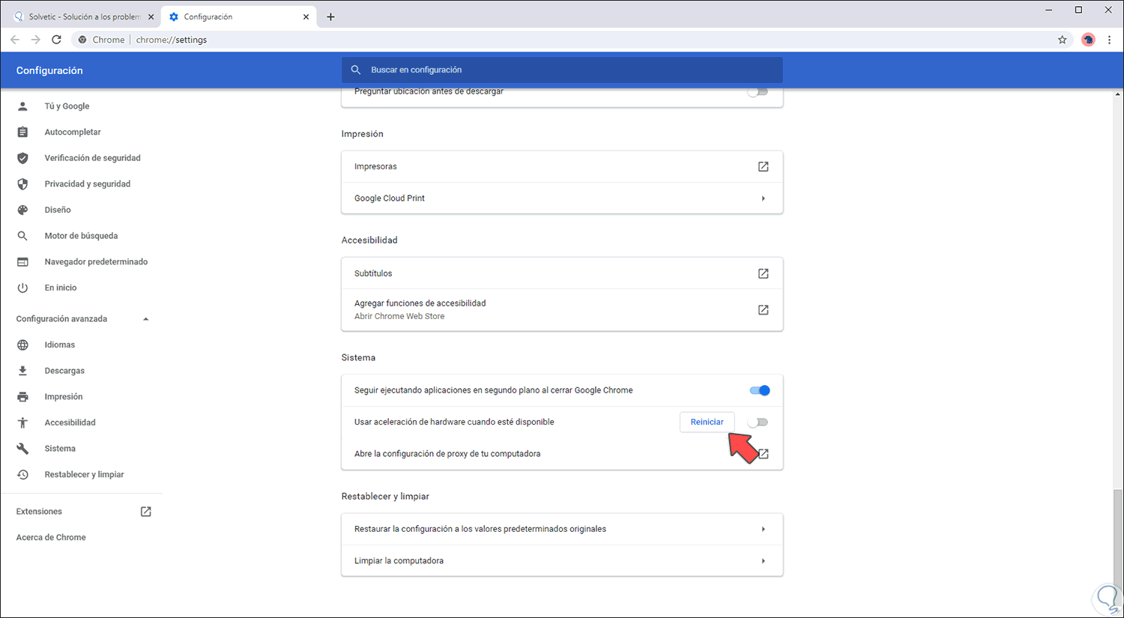1124x618 pixels.
Task: Click the back navigation arrow
Action: click(x=15, y=40)
